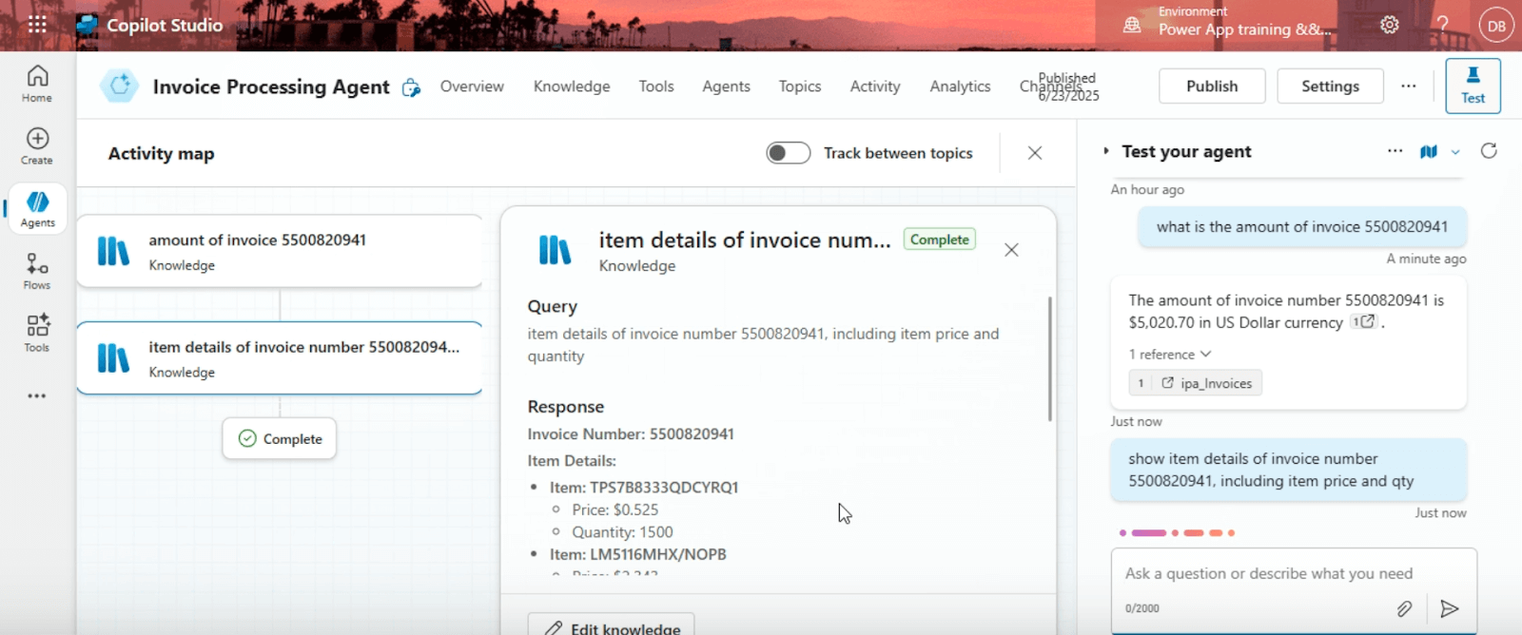Image resolution: width=1522 pixels, height=635 pixels.
Task: Click the show item details user message
Action: click(1288, 470)
